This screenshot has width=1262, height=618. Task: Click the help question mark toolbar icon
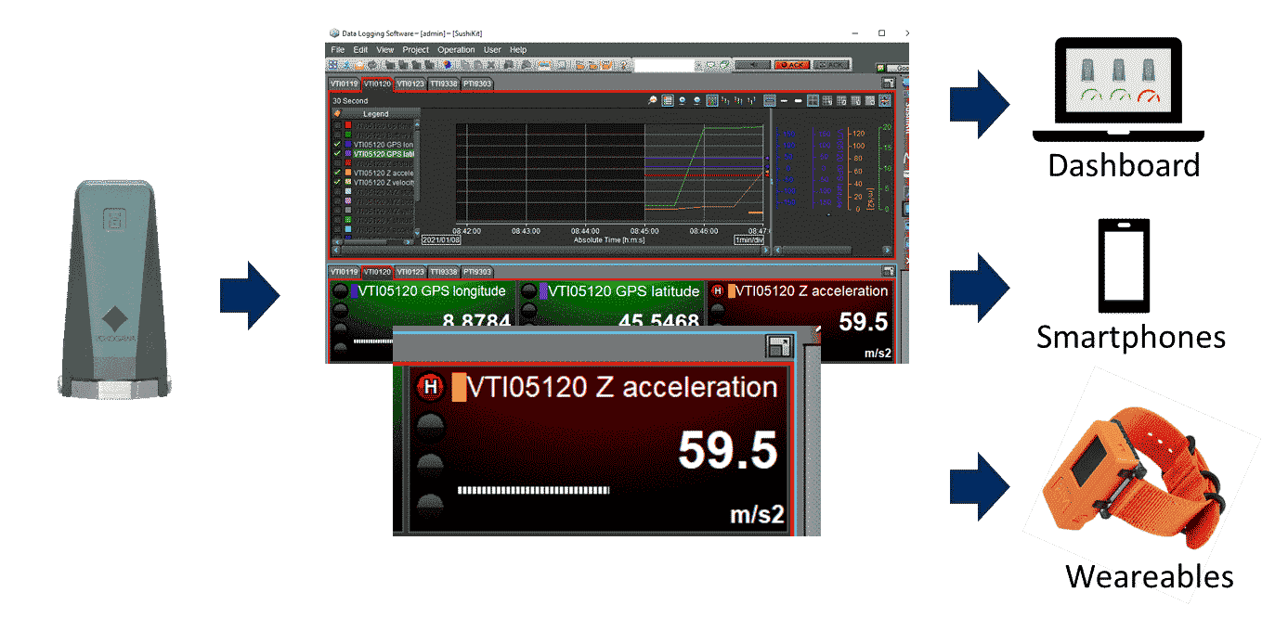point(624,65)
